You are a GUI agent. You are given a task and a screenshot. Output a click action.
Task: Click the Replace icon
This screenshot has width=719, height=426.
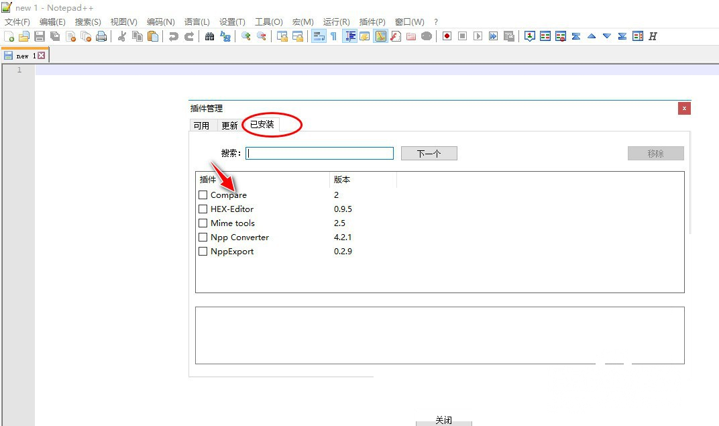point(225,36)
